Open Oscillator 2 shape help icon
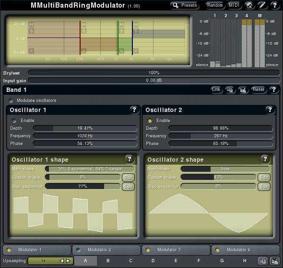 [x=265, y=159]
